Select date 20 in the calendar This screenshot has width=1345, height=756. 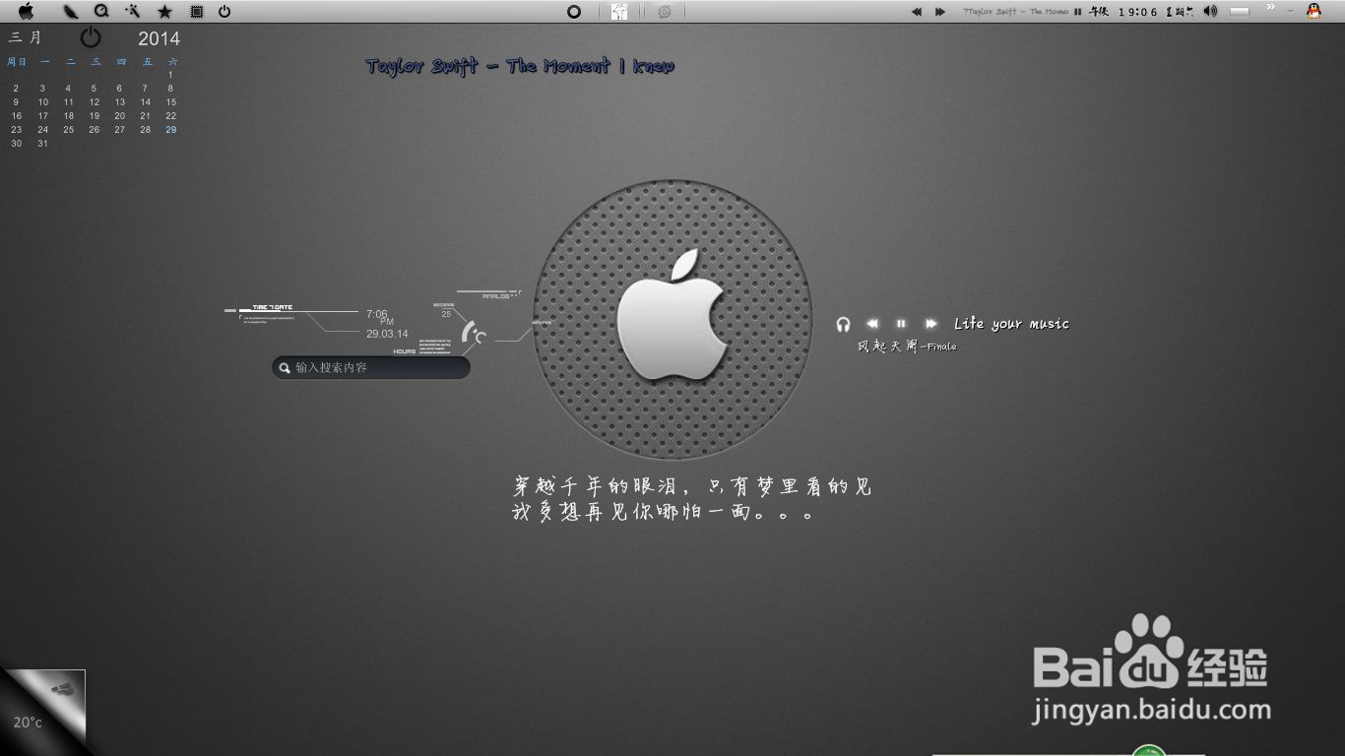[x=120, y=116]
